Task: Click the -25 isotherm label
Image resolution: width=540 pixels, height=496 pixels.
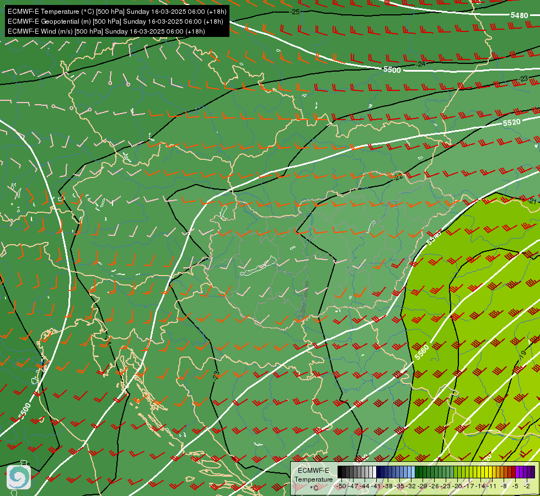Action: [295, 12]
